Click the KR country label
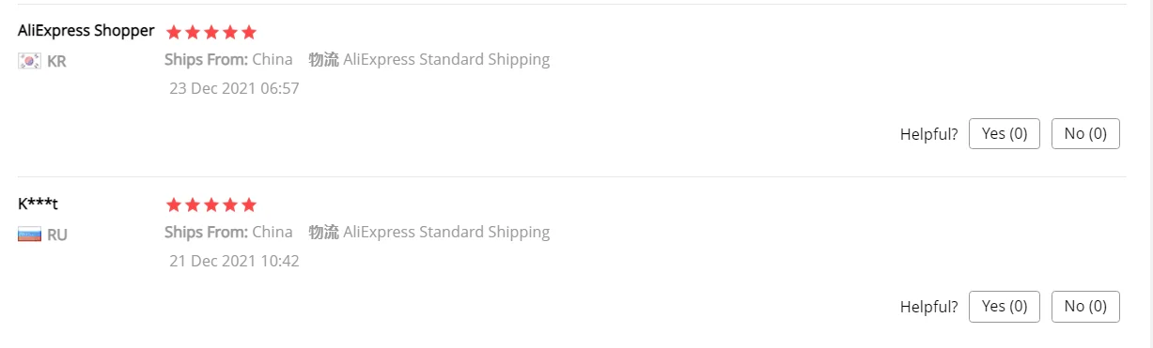1153x348 pixels. pyautogui.click(x=56, y=61)
